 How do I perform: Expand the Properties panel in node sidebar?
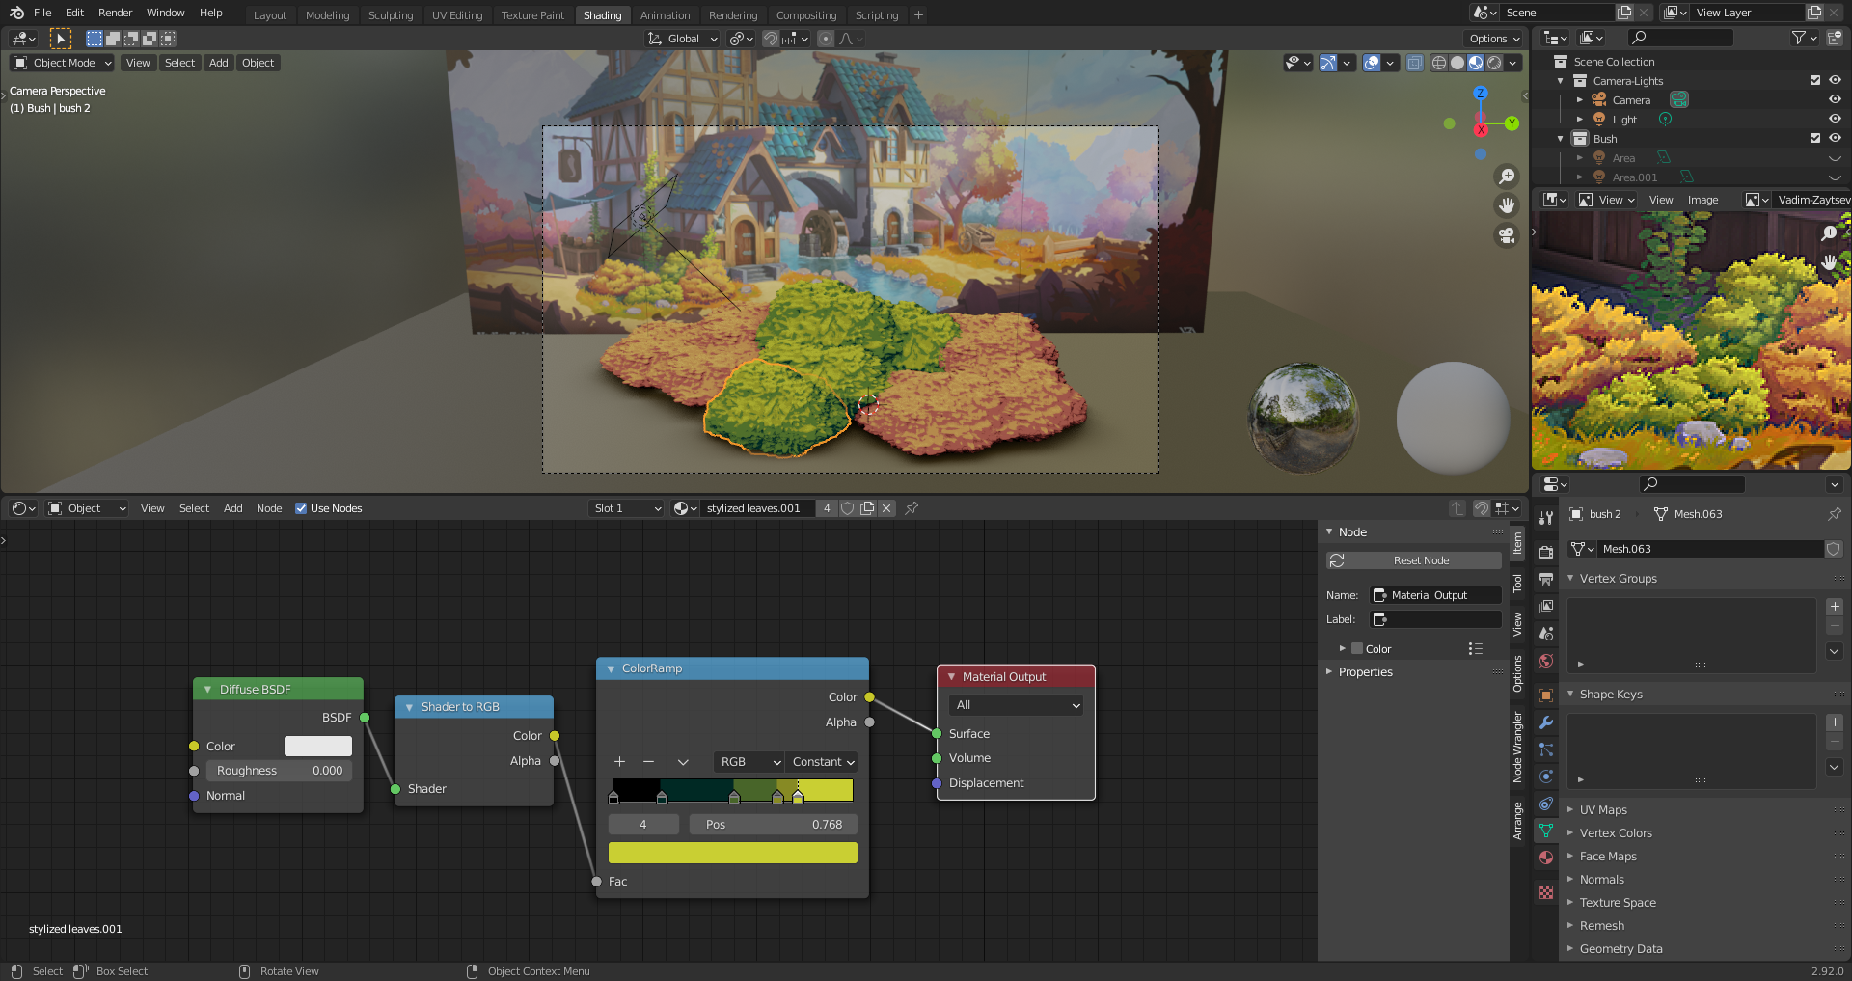click(1365, 672)
